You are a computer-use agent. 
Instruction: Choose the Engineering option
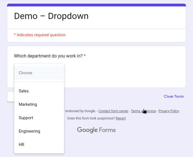[39, 131]
